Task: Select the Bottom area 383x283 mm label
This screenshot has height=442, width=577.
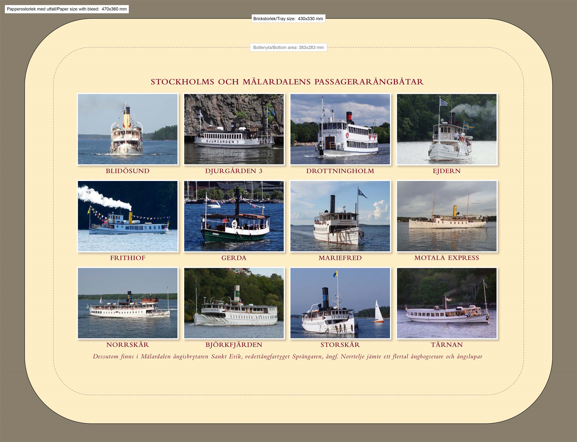Action: pyautogui.click(x=288, y=47)
